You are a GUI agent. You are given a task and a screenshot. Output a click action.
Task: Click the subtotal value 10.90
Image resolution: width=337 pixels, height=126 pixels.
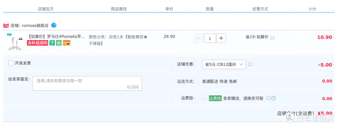[325, 37]
